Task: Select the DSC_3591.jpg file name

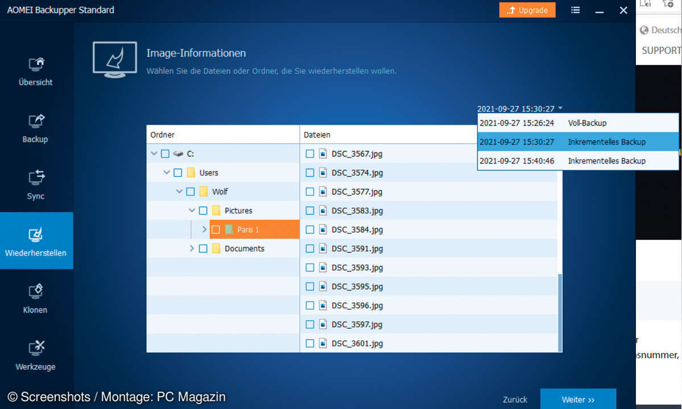Action: 357,249
